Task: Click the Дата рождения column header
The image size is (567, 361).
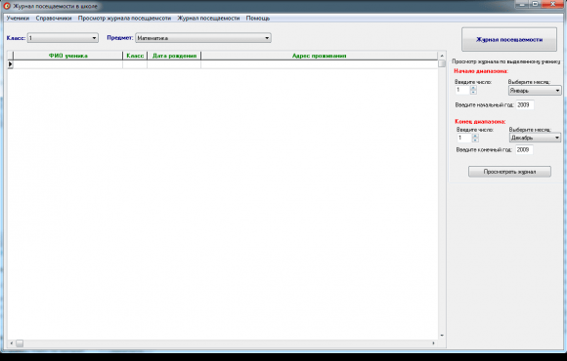Action: pyautogui.click(x=174, y=56)
